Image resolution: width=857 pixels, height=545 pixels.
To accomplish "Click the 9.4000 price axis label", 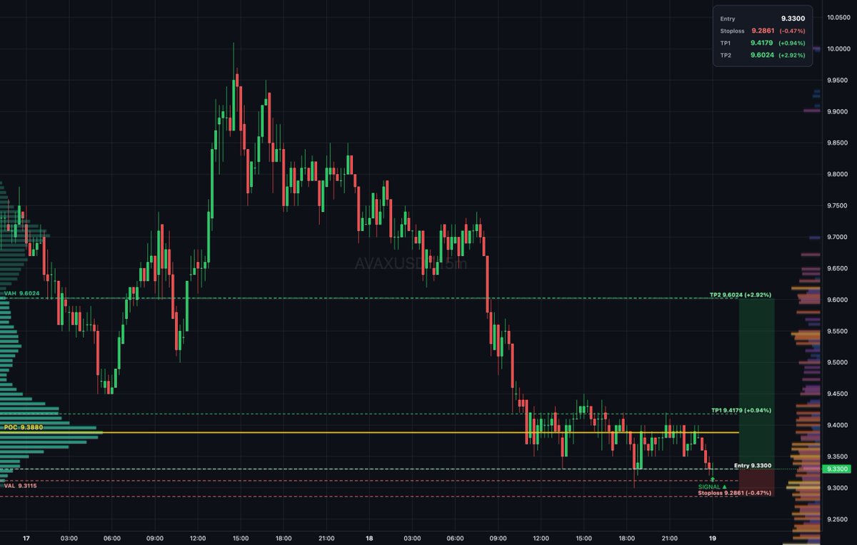I will 837,425.
